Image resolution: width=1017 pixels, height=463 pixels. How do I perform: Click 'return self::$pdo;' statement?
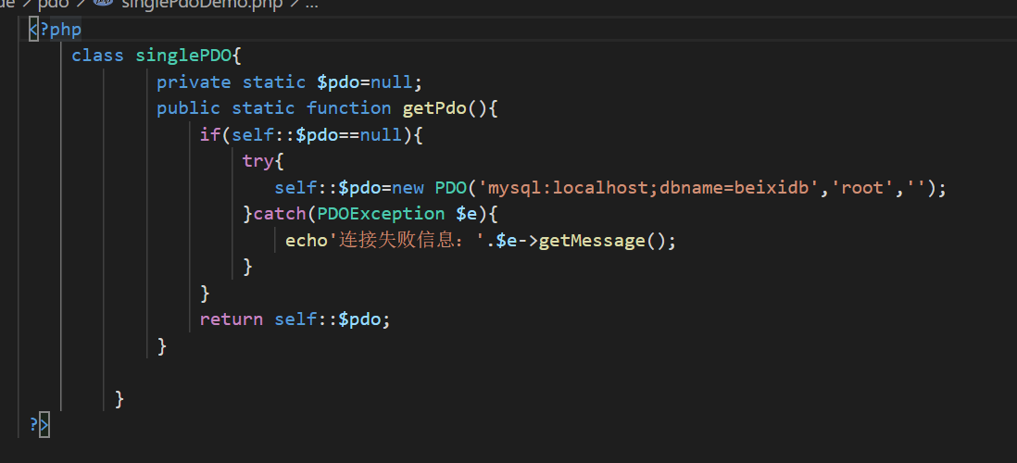pos(295,319)
